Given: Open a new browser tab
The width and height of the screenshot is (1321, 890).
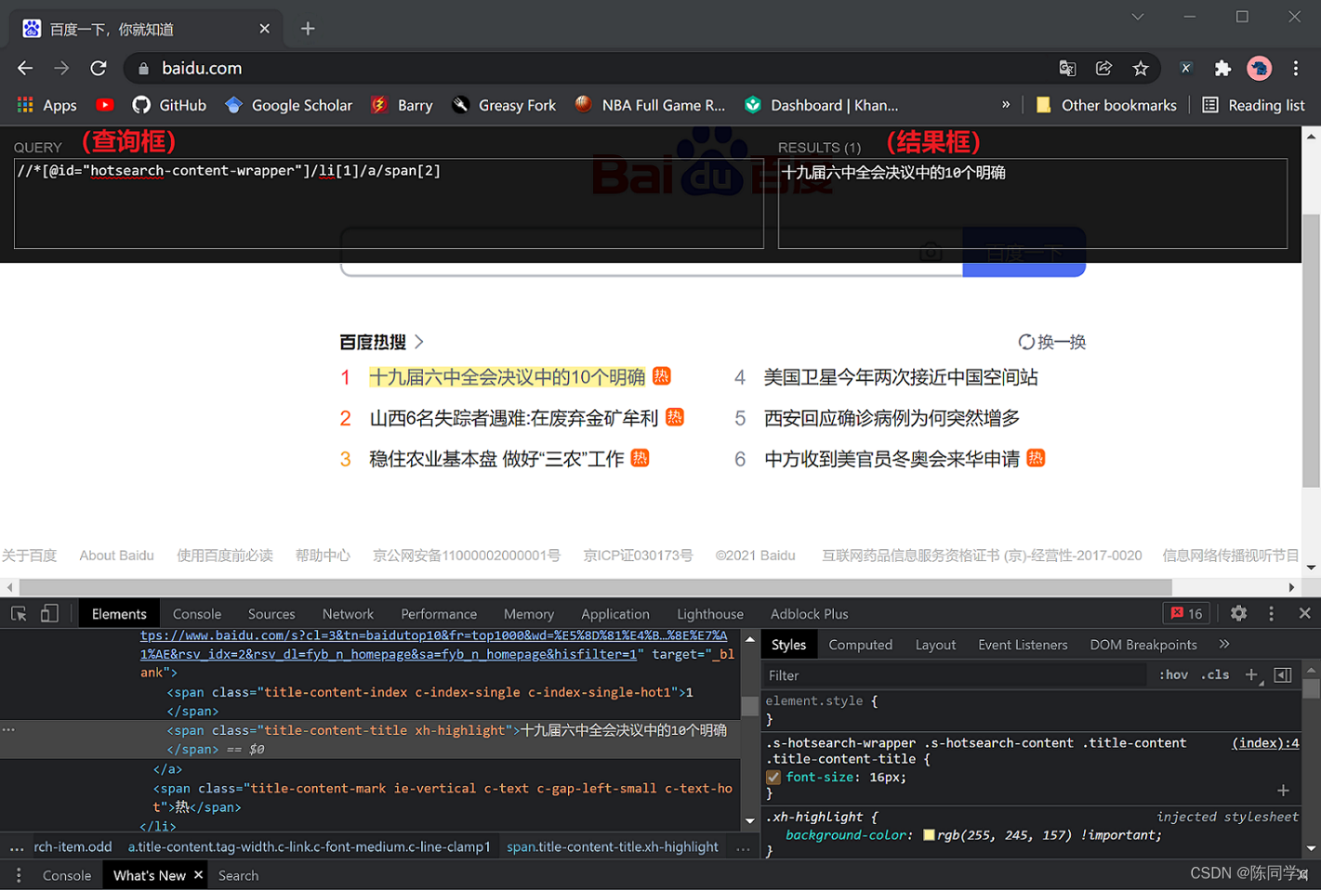Looking at the screenshot, I should (x=308, y=29).
